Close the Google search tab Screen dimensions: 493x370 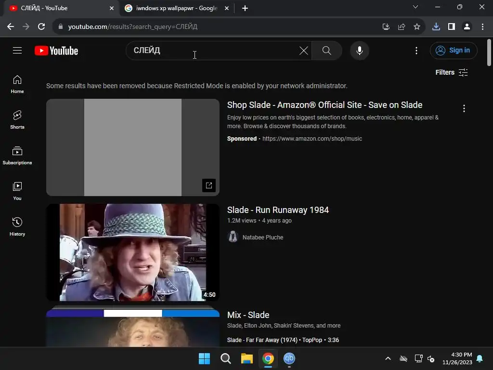point(226,8)
